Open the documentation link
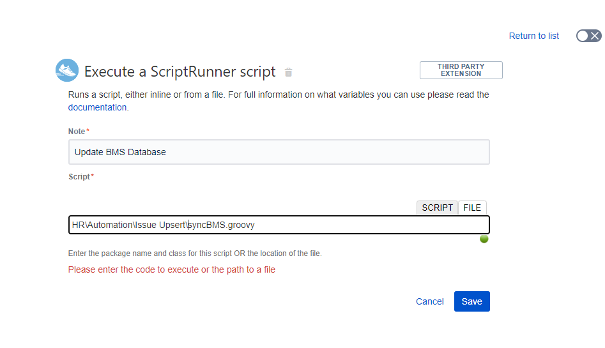This screenshot has height=348, width=605. (x=97, y=107)
